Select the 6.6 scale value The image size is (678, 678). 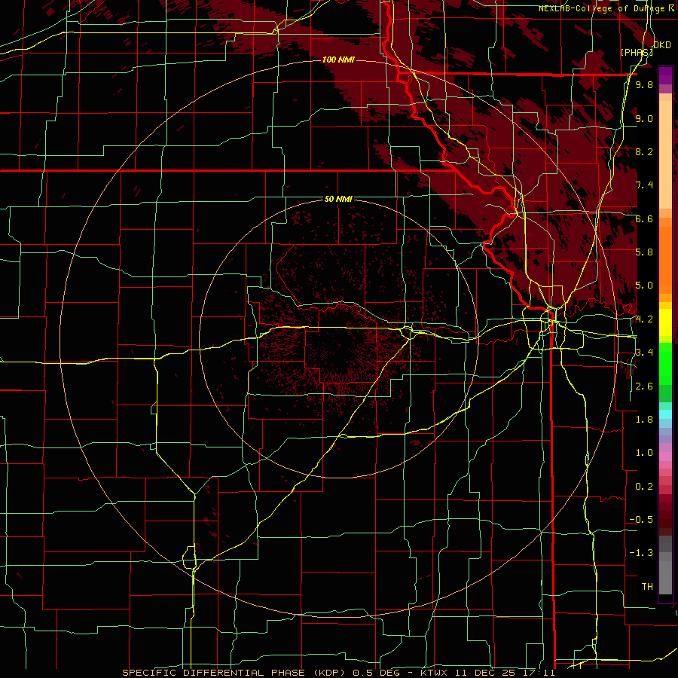click(x=644, y=218)
